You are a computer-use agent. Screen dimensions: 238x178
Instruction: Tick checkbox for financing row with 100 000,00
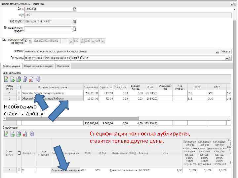[19, 93]
